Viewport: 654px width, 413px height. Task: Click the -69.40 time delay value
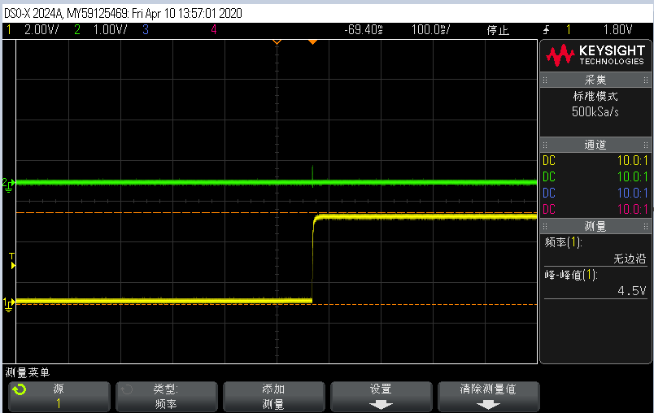coord(364,30)
